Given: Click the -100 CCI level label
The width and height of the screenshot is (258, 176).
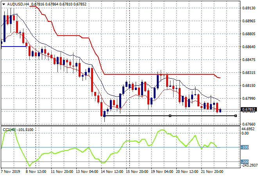Looking at the screenshot, I should [x=245, y=147].
